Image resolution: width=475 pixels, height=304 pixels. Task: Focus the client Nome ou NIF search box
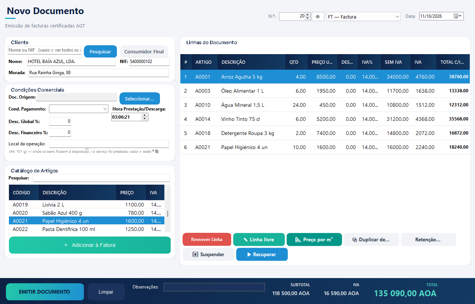(x=45, y=50)
